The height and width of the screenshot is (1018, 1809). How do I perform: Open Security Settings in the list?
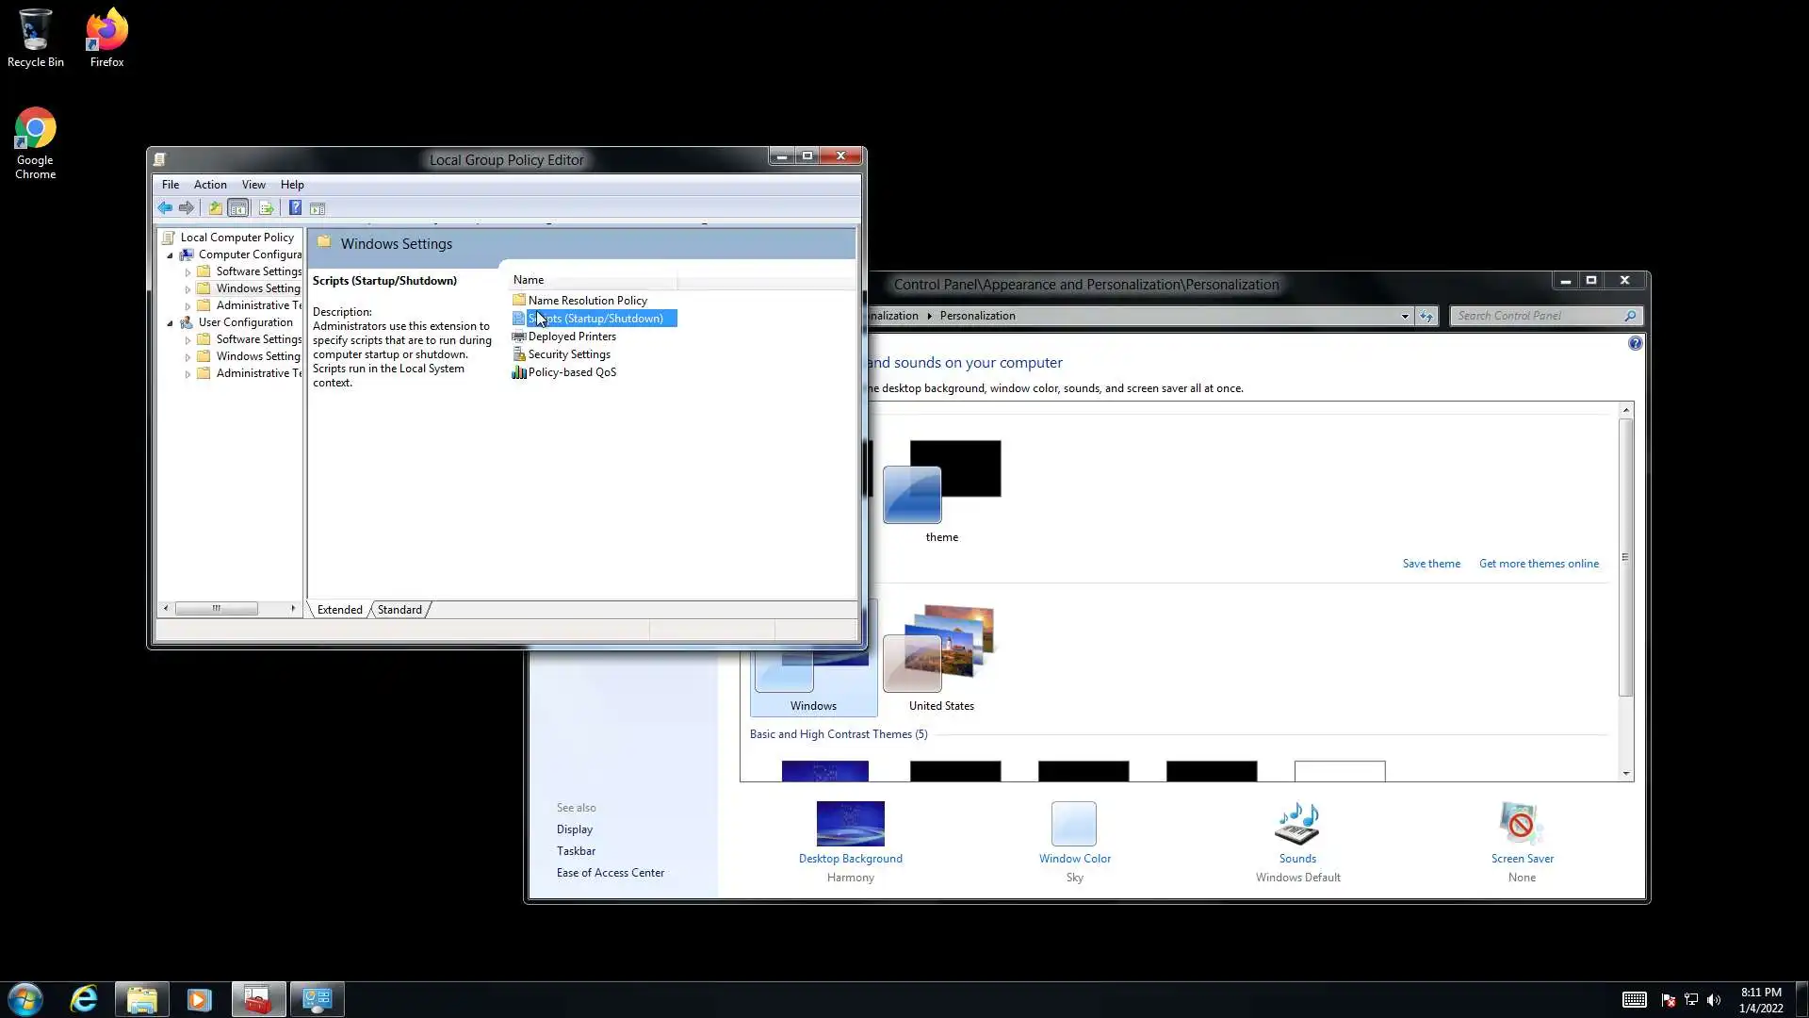click(568, 354)
